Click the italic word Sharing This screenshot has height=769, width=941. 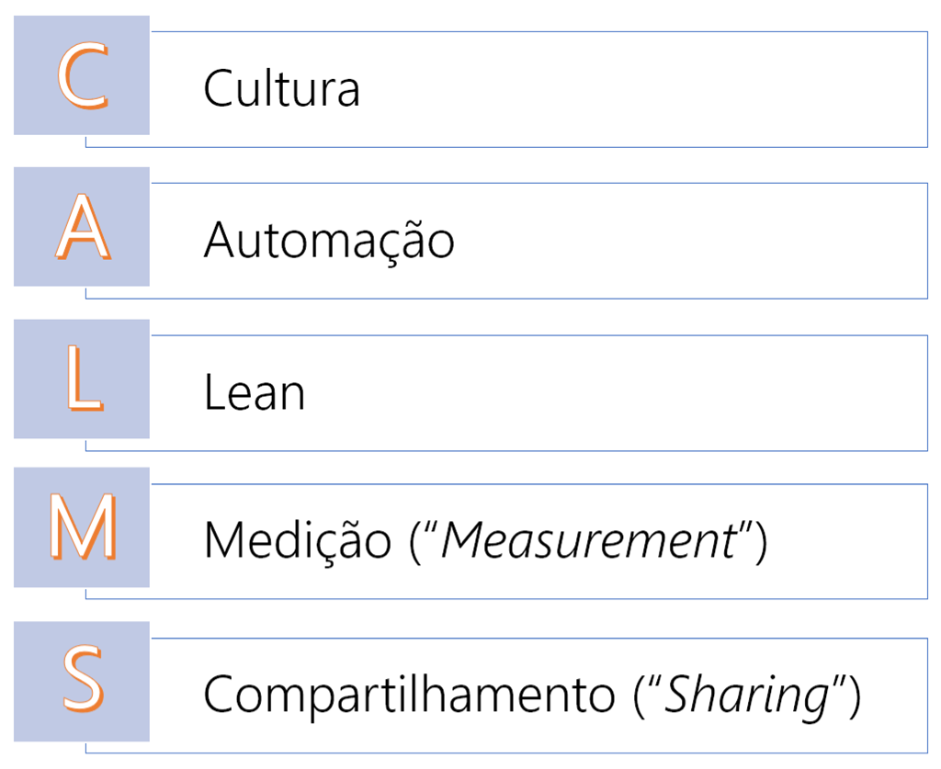[744, 695]
